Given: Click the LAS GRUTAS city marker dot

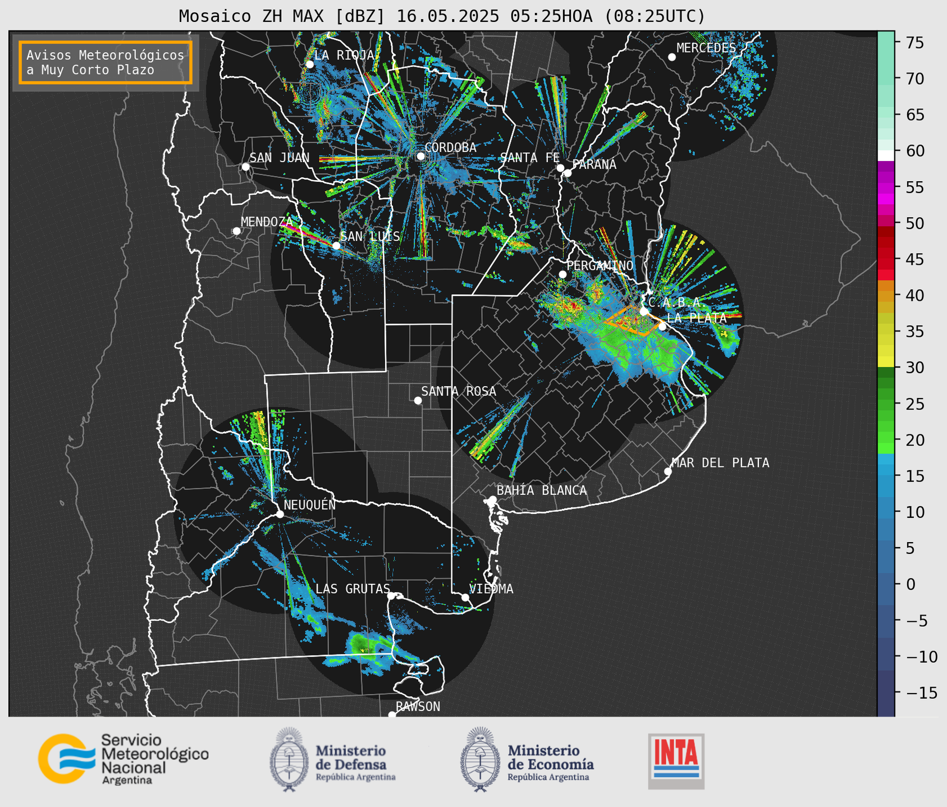Looking at the screenshot, I should [391, 596].
